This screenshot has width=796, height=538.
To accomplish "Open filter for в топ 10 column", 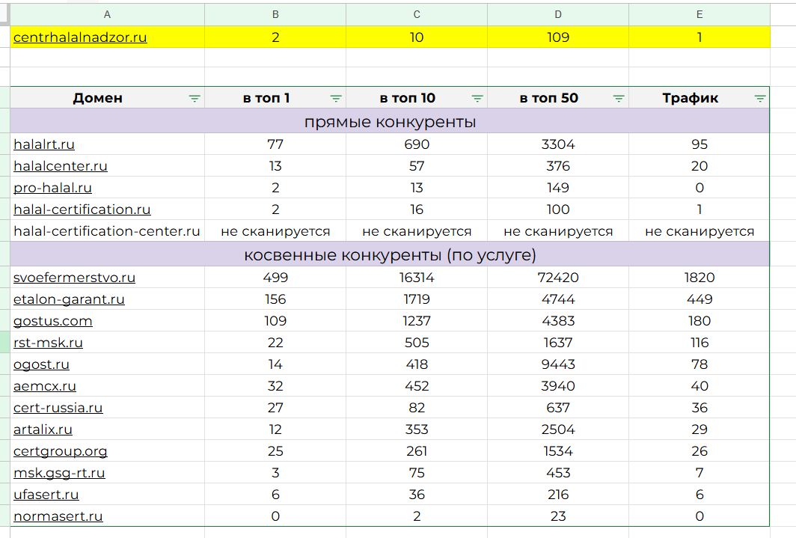I will [x=477, y=98].
